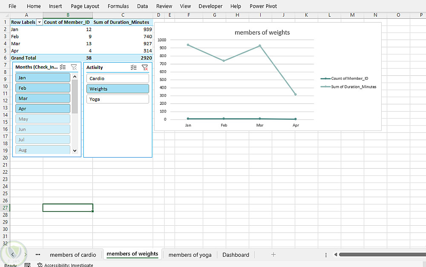Select Apr in Months slicer

pos(43,109)
